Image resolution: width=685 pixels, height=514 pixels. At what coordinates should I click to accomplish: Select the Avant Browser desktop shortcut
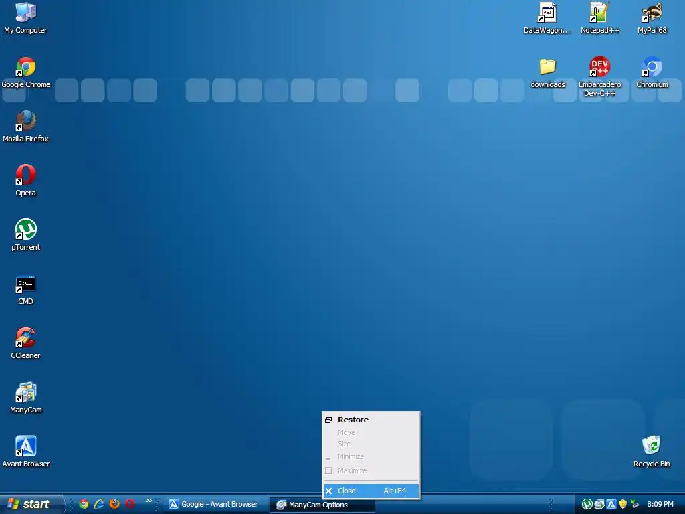[26, 452]
